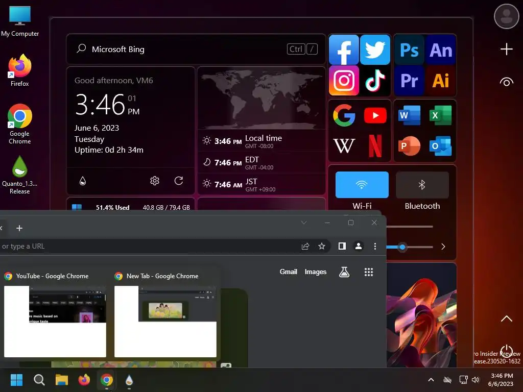Viewport: 523px width, 392px height.
Task: Launch PowerPoint from the widget
Action: [x=409, y=145]
